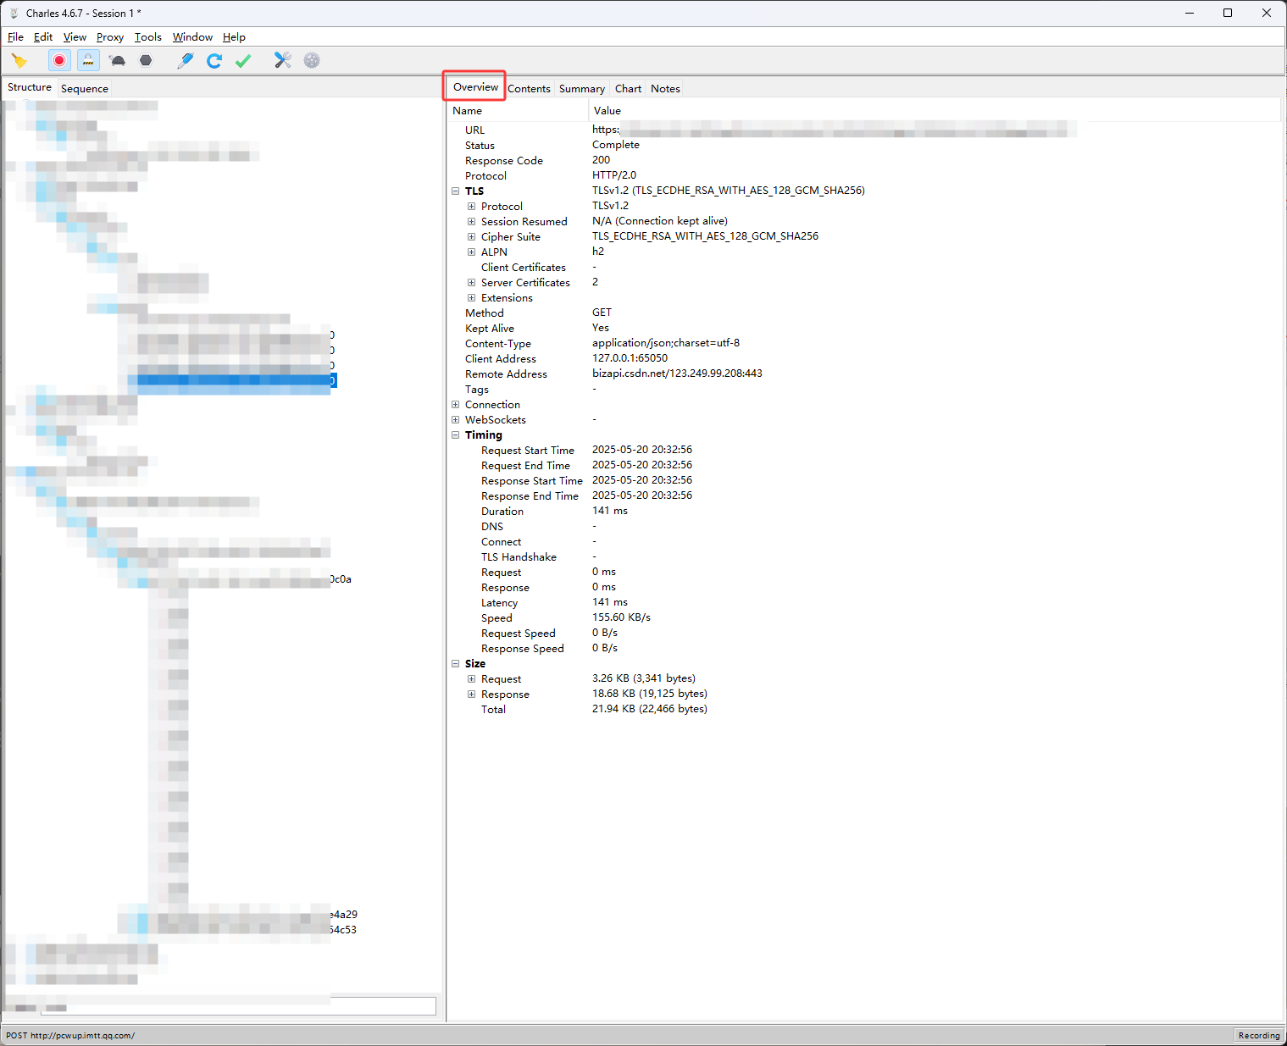Select the highlighted blue request row

pos(232,381)
